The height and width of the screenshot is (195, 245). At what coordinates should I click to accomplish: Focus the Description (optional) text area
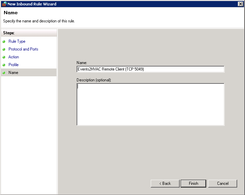pyautogui.click(x=150, y=104)
